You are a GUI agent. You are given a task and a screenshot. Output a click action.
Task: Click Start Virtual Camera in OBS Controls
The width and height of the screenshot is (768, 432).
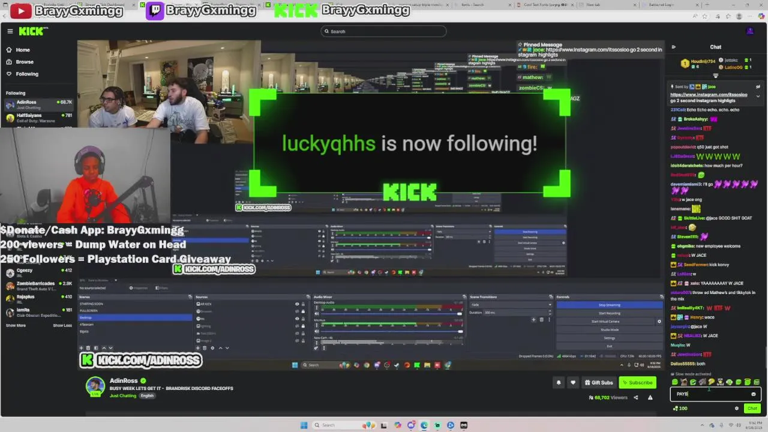(x=605, y=321)
